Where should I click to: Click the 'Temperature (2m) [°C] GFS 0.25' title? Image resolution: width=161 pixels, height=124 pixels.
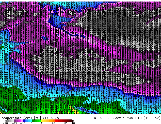[x=29, y=118]
